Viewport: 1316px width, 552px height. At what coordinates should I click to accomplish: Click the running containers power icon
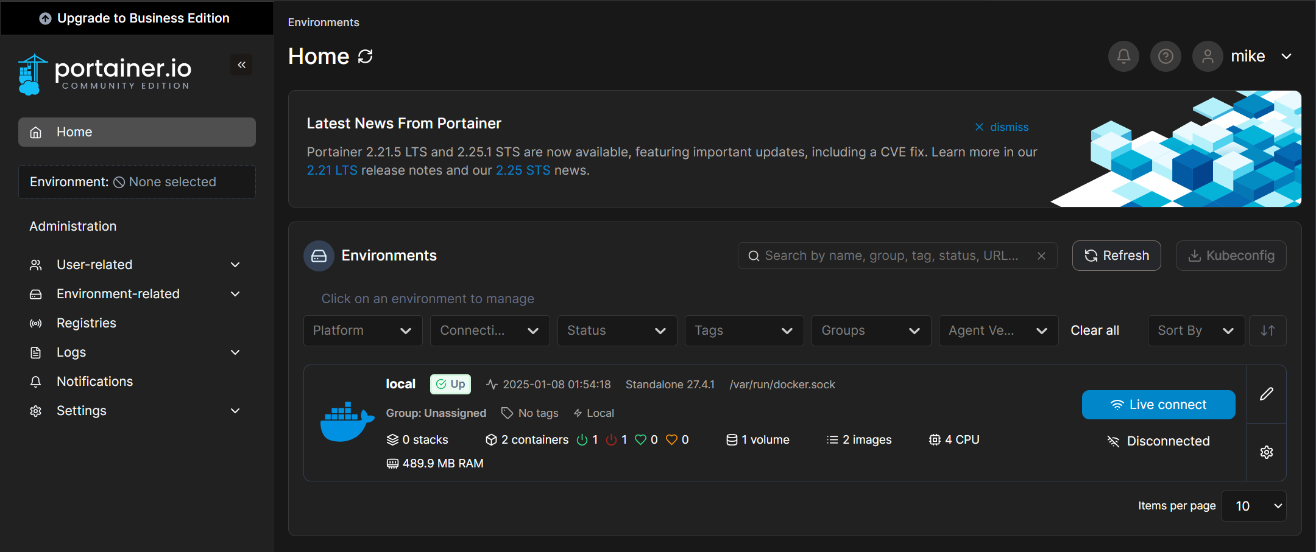point(582,440)
